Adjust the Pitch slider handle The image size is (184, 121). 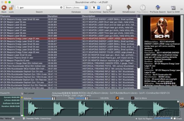(x=87, y=98)
